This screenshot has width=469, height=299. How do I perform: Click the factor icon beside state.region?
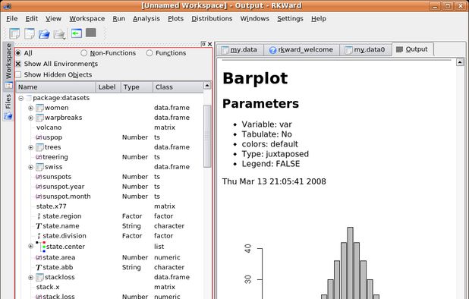39,216
